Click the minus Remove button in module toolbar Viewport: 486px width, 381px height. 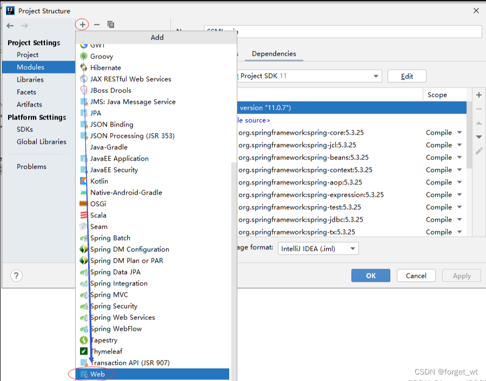[x=97, y=24]
